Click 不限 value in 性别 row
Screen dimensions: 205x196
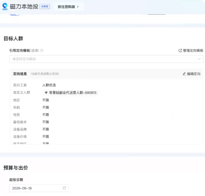[x=46, y=115]
